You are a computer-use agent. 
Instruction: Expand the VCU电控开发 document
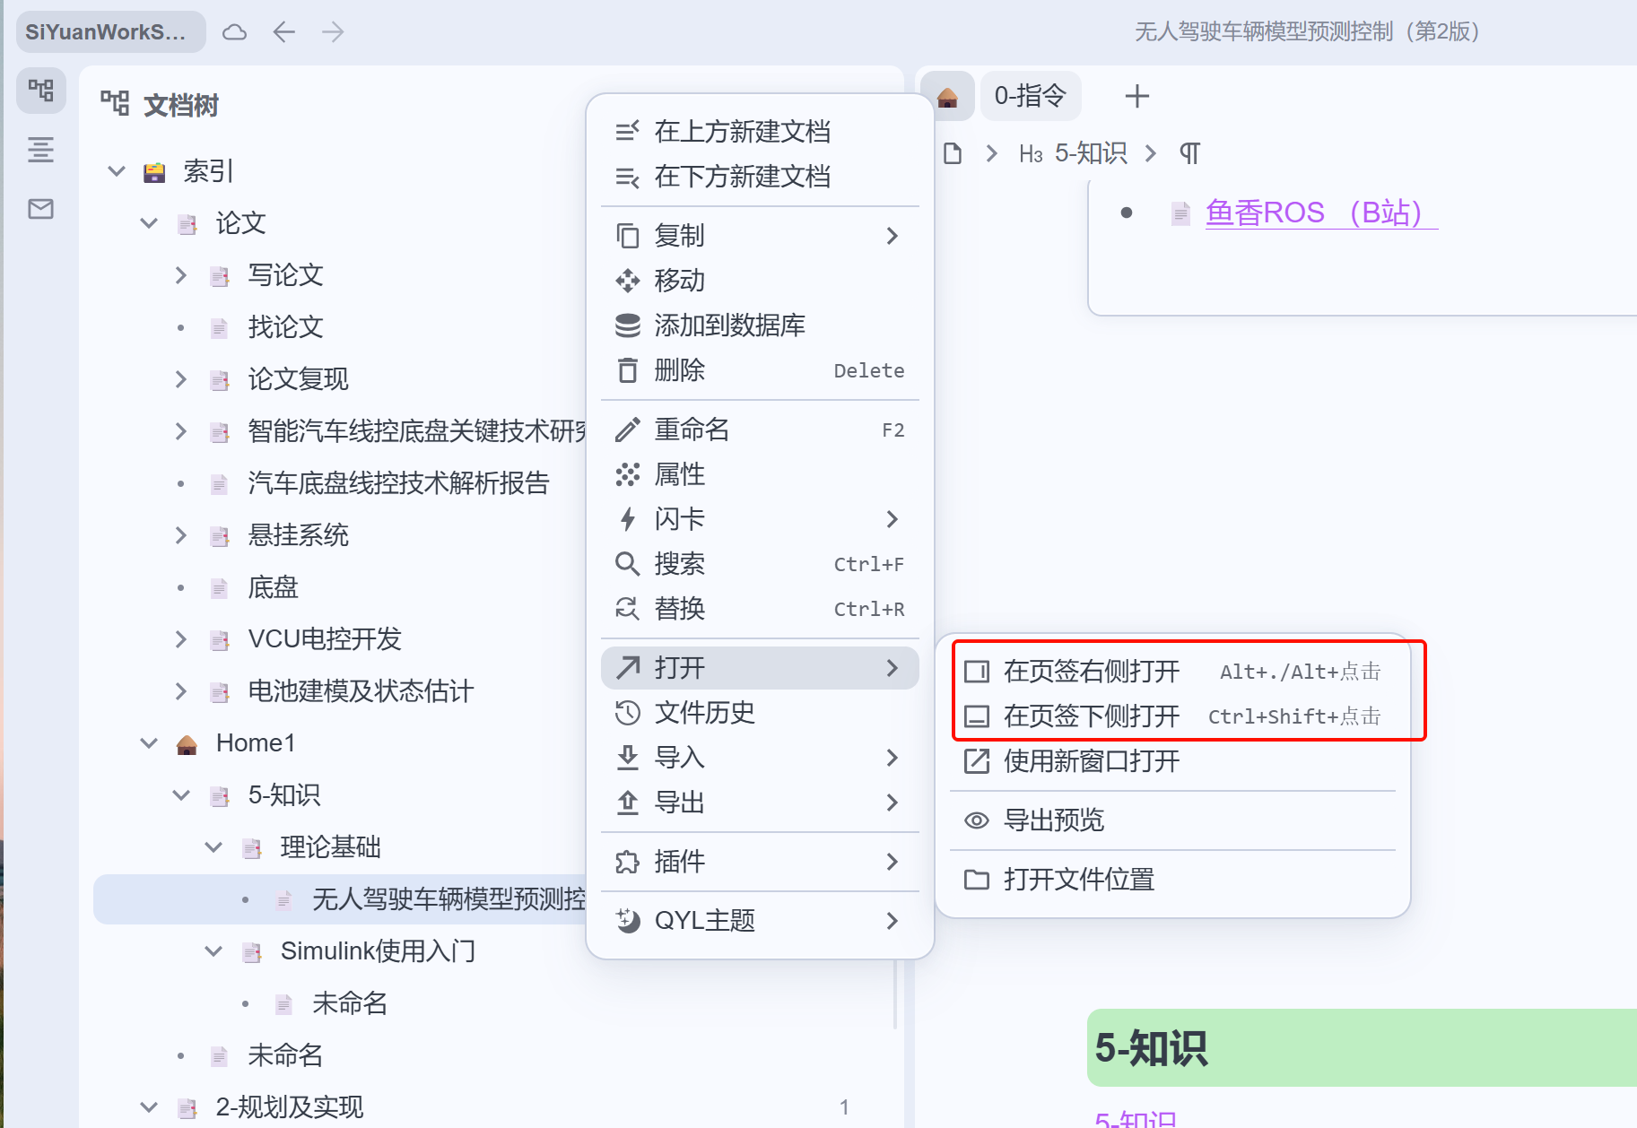181,639
